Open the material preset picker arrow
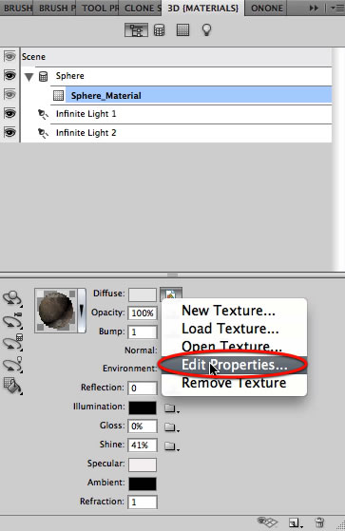This screenshot has height=531, width=345. click(x=82, y=311)
